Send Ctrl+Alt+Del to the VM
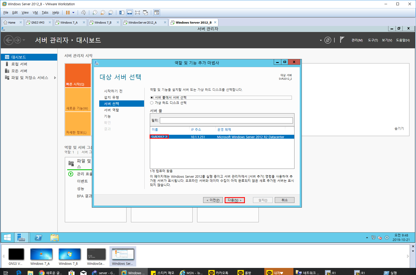The image size is (416, 275). pos(83,13)
